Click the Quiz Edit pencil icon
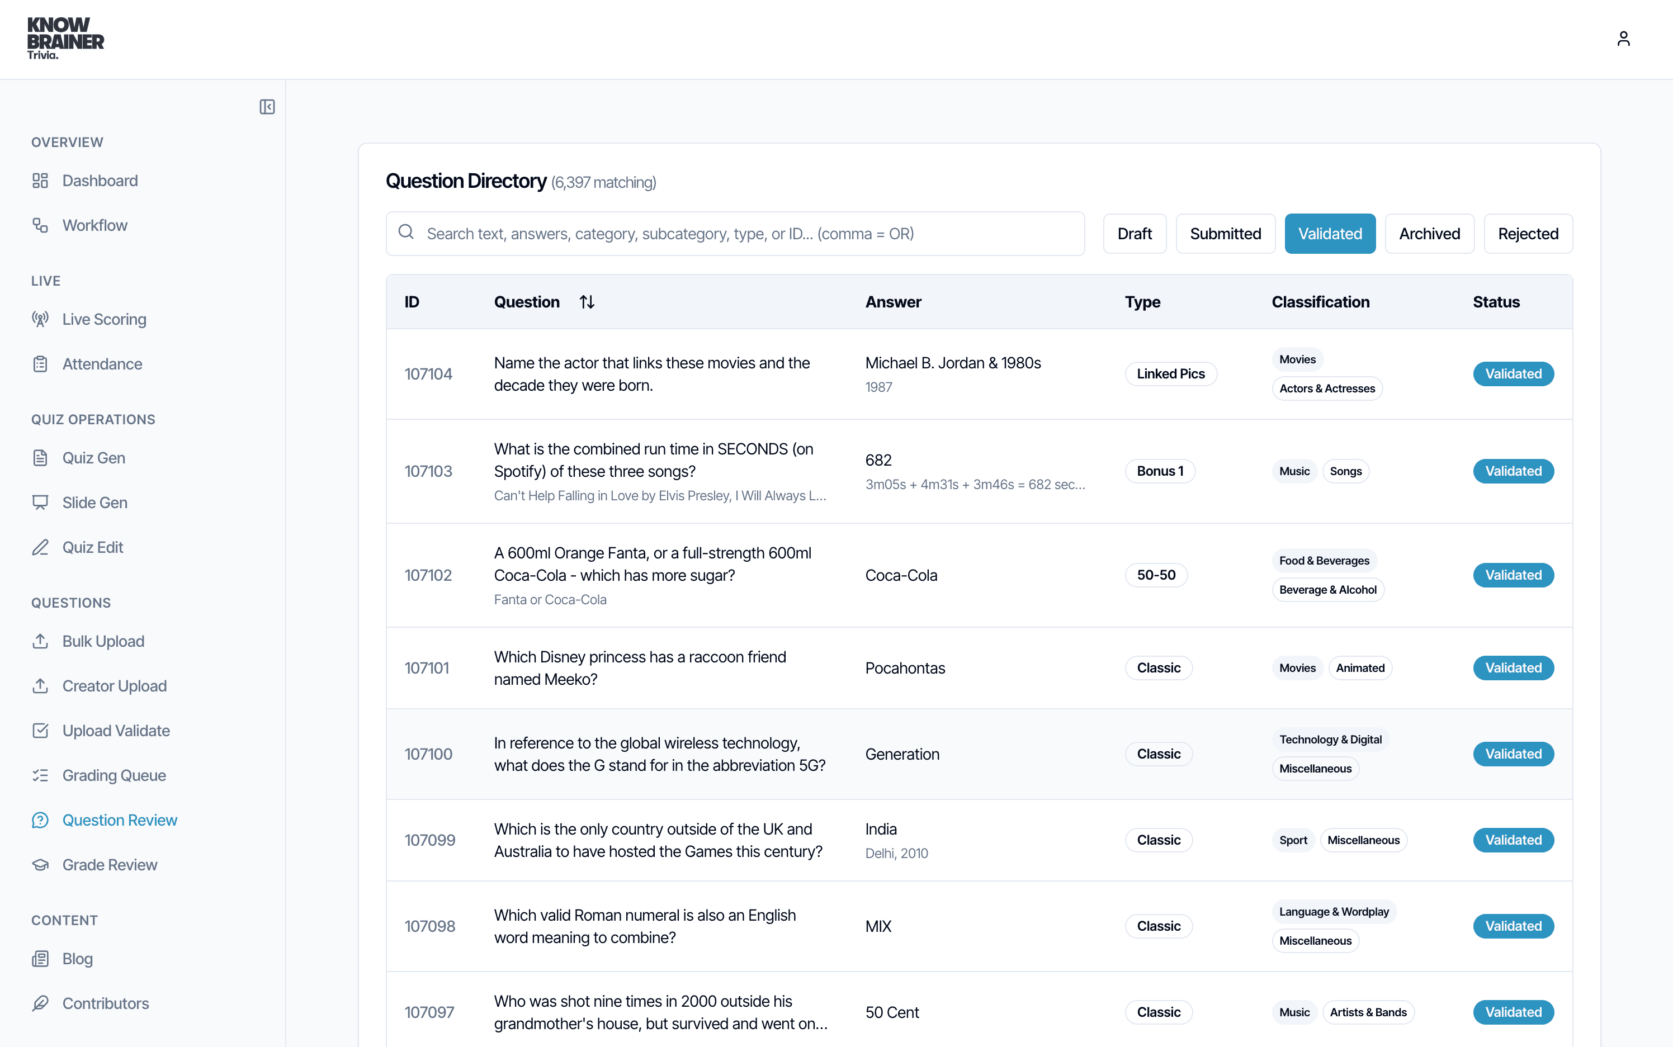 pos(40,547)
